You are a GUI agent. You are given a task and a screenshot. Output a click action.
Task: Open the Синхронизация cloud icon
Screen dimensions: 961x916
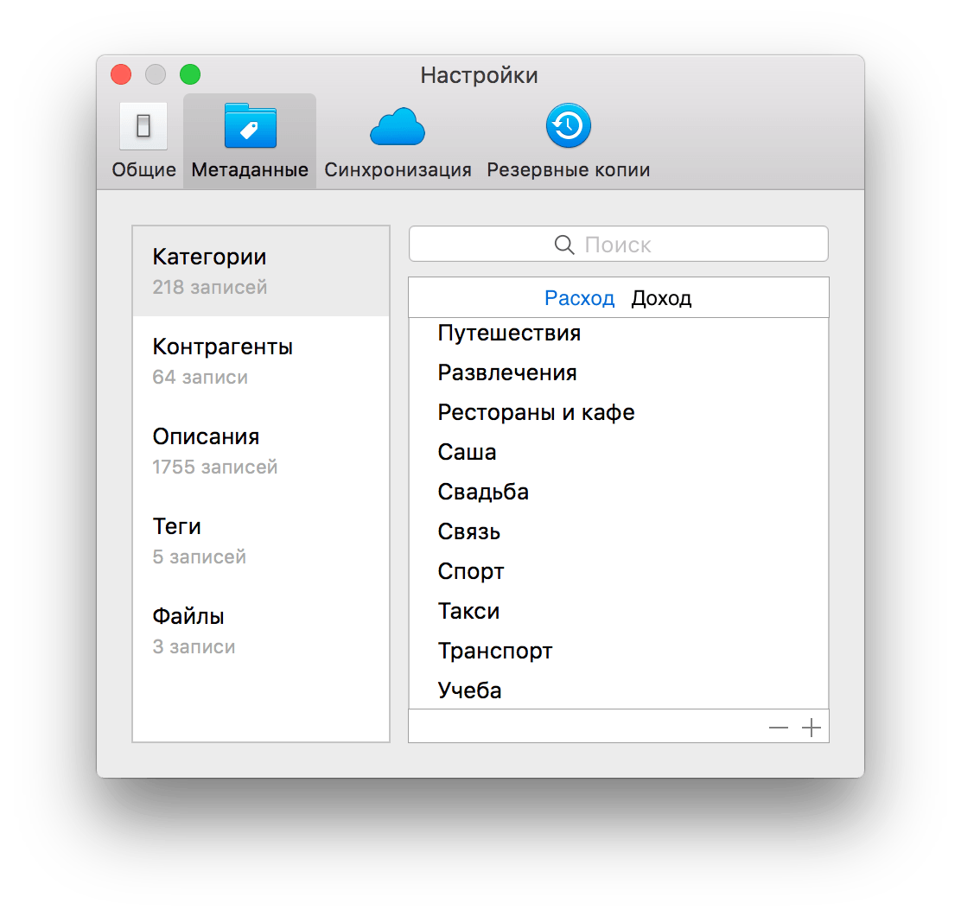pos(398,126)
